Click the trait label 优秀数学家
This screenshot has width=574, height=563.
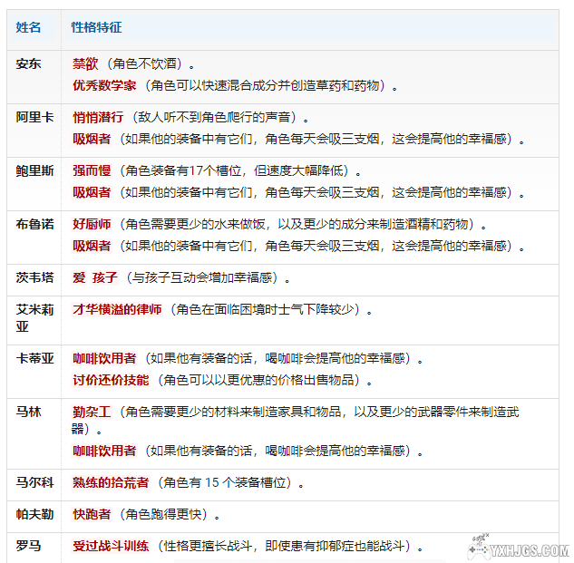104,85
